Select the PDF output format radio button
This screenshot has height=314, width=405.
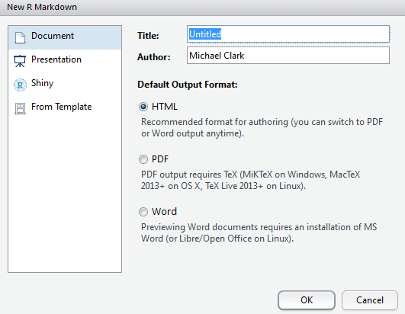tap(143, 159)
